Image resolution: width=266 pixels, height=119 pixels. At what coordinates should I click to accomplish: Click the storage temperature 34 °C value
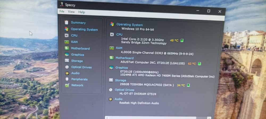click(181, 85)
